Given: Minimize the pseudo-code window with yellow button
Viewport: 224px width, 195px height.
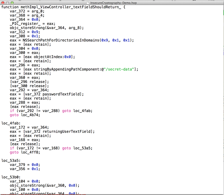Looking at the screenshot, I should [8, 3].
